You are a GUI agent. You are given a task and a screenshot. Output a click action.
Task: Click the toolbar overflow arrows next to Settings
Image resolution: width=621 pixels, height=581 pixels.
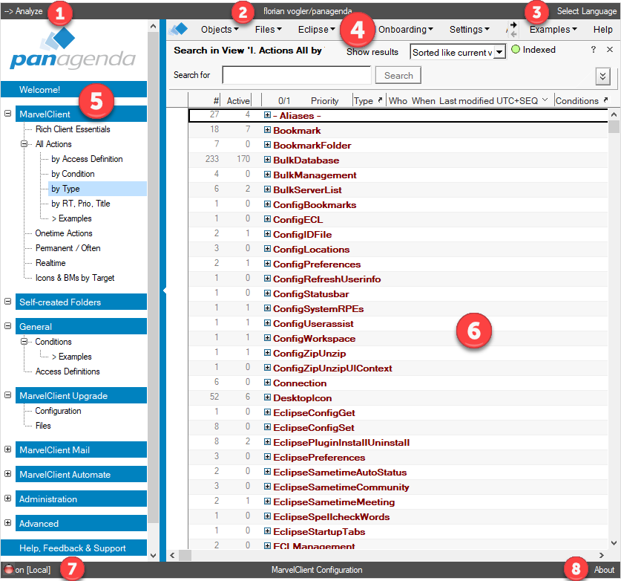coord(512,29)
